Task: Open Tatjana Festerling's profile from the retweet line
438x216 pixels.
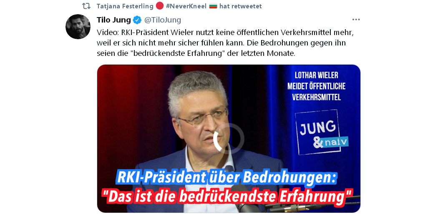Action: [125, 6]
